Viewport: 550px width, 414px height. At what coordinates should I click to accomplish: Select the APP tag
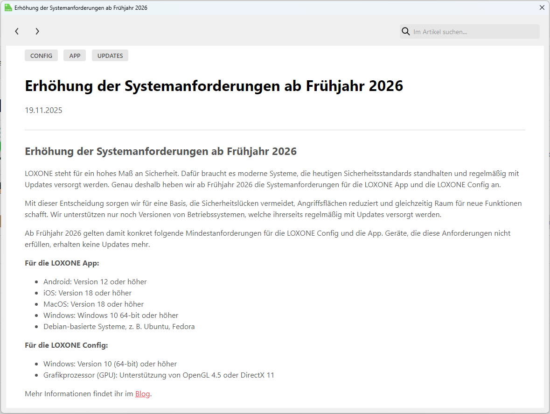click(x=75, y=56)
